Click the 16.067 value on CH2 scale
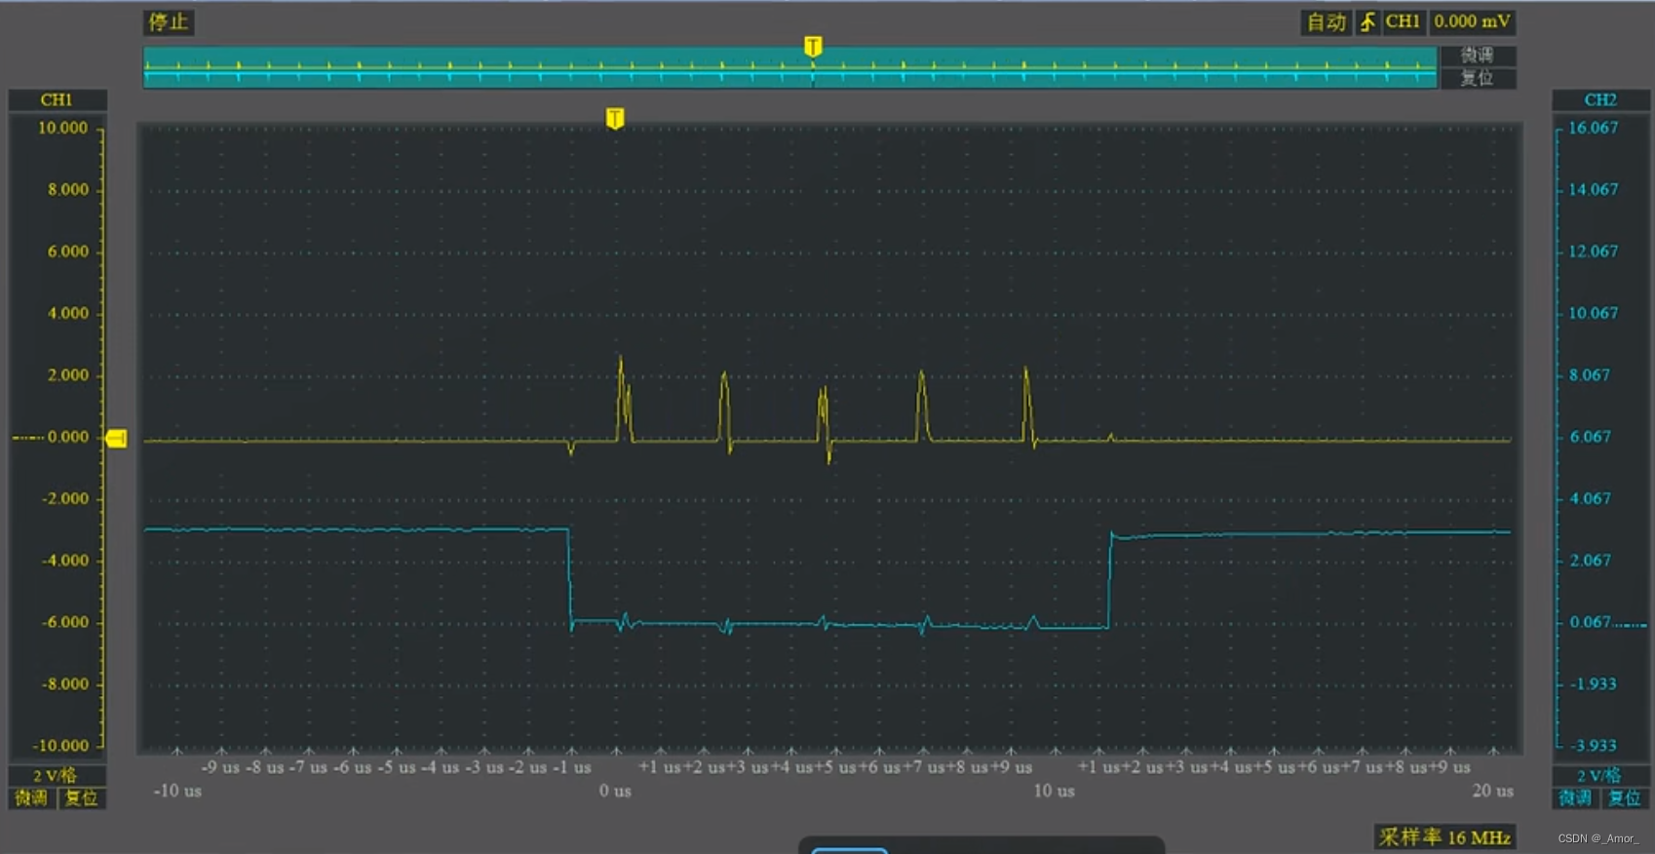This screenshot has width=1655, height=854. pos(1593,128)
